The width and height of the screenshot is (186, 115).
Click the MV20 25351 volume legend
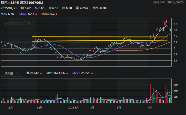(x=81, y=73)
